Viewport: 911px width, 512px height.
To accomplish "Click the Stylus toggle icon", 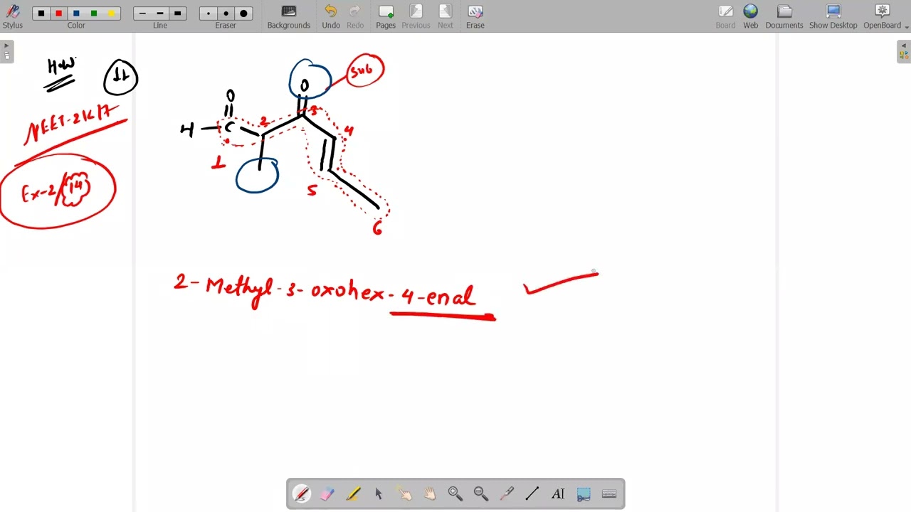I will tap(13, 16).
